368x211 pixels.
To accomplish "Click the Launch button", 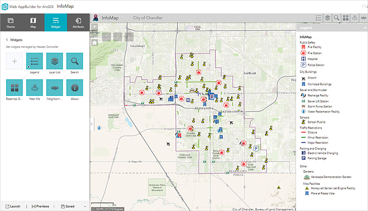I will (13, 207).
